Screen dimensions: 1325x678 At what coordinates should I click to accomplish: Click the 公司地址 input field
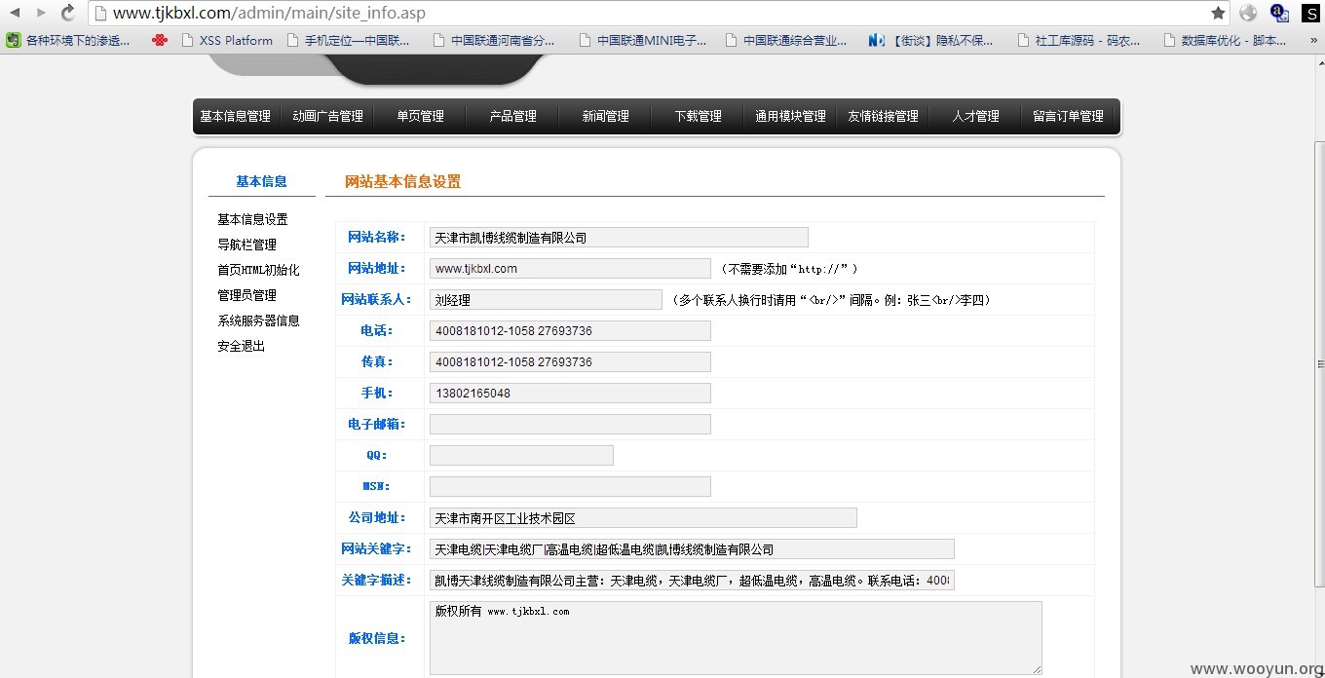643,518
